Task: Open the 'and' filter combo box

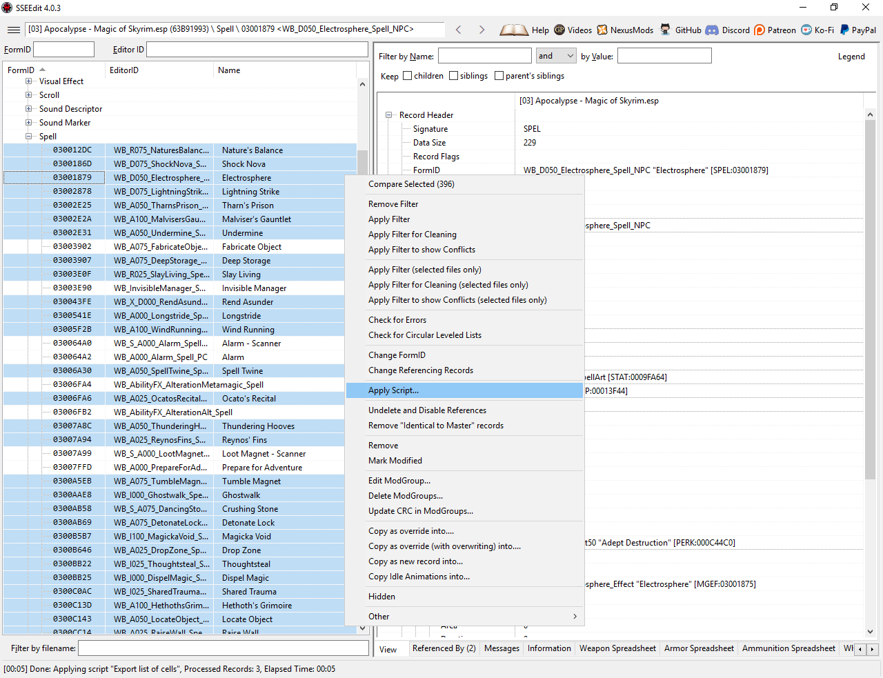Action: pyautogui.click(x=556, y=56)
